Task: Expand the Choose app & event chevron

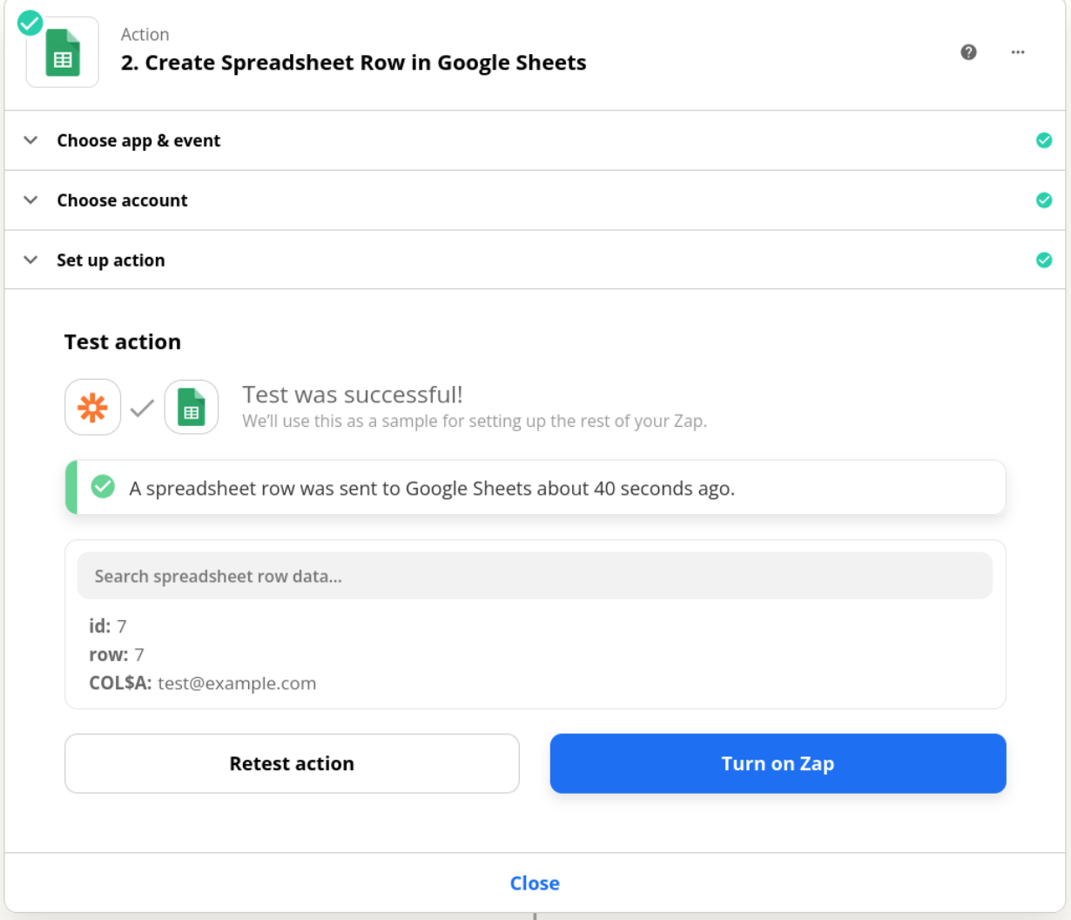Action: 30,140
